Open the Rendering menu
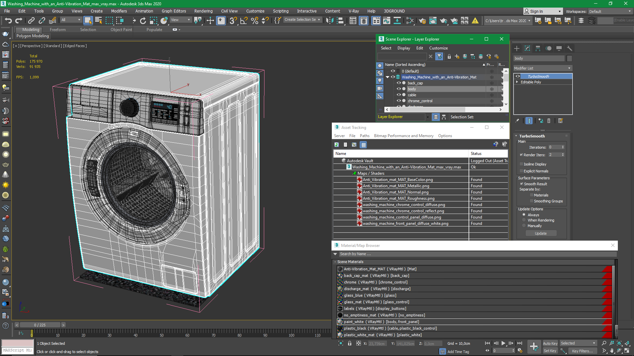Image resolution: width=634 pixels, height=356 pixels. (x=203, y=11)
